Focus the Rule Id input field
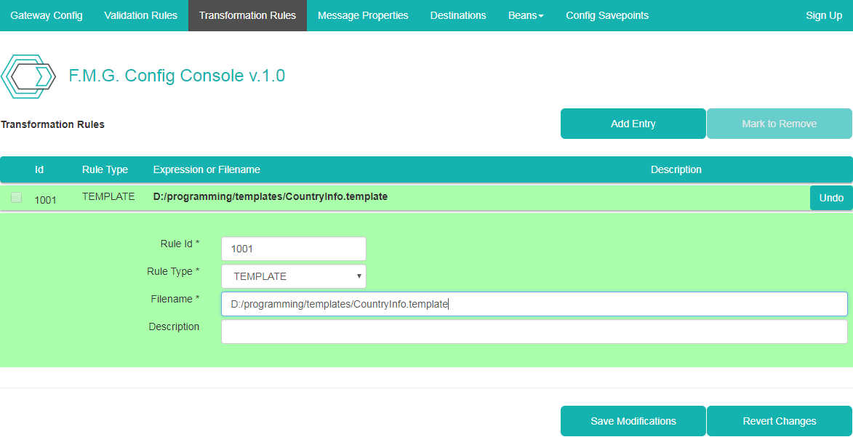 tap(293, 249)
